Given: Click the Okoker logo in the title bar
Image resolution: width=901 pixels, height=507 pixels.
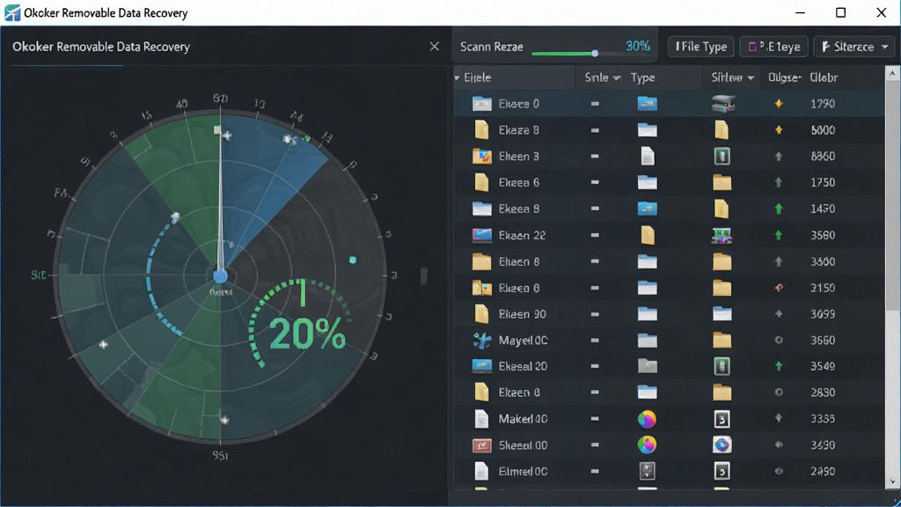Looking at the screenshot, I should [x=12, y=12].
